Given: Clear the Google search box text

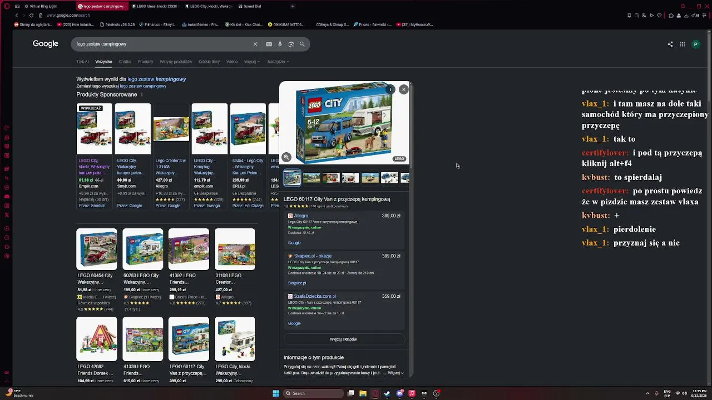Looking at the screenshot, I should click(255, 44).
